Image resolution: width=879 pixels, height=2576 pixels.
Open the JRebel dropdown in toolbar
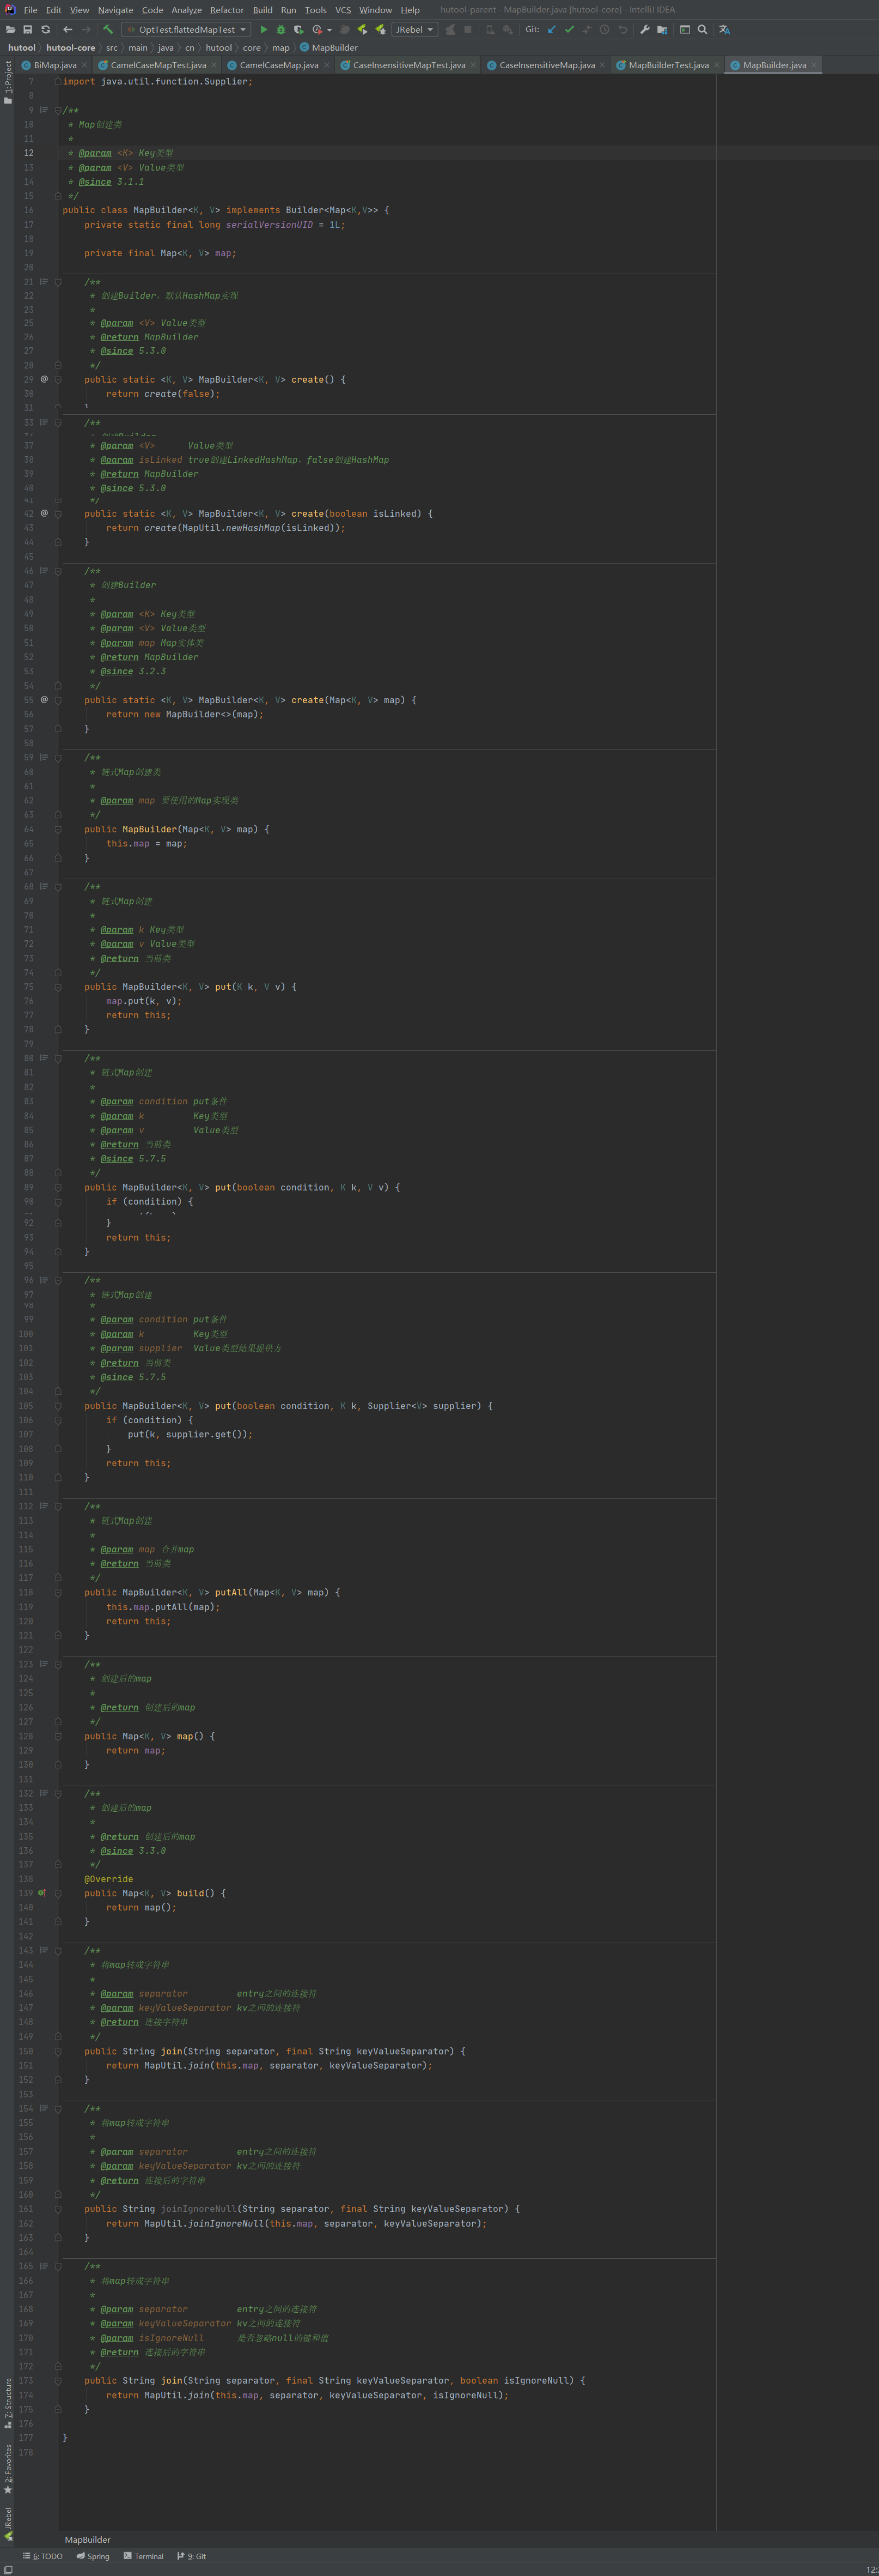(x=414, y=30)
